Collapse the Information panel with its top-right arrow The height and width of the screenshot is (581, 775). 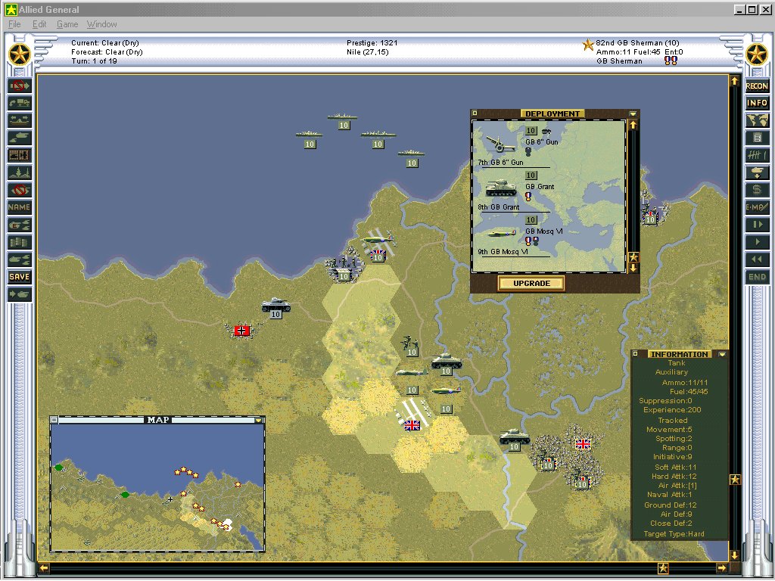tap(722, 354)
